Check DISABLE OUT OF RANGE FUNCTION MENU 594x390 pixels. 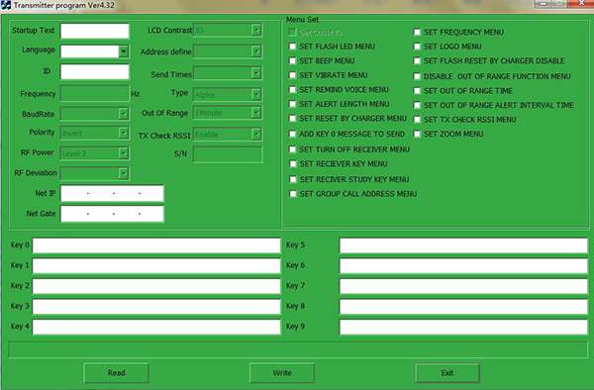click(417, 76)
